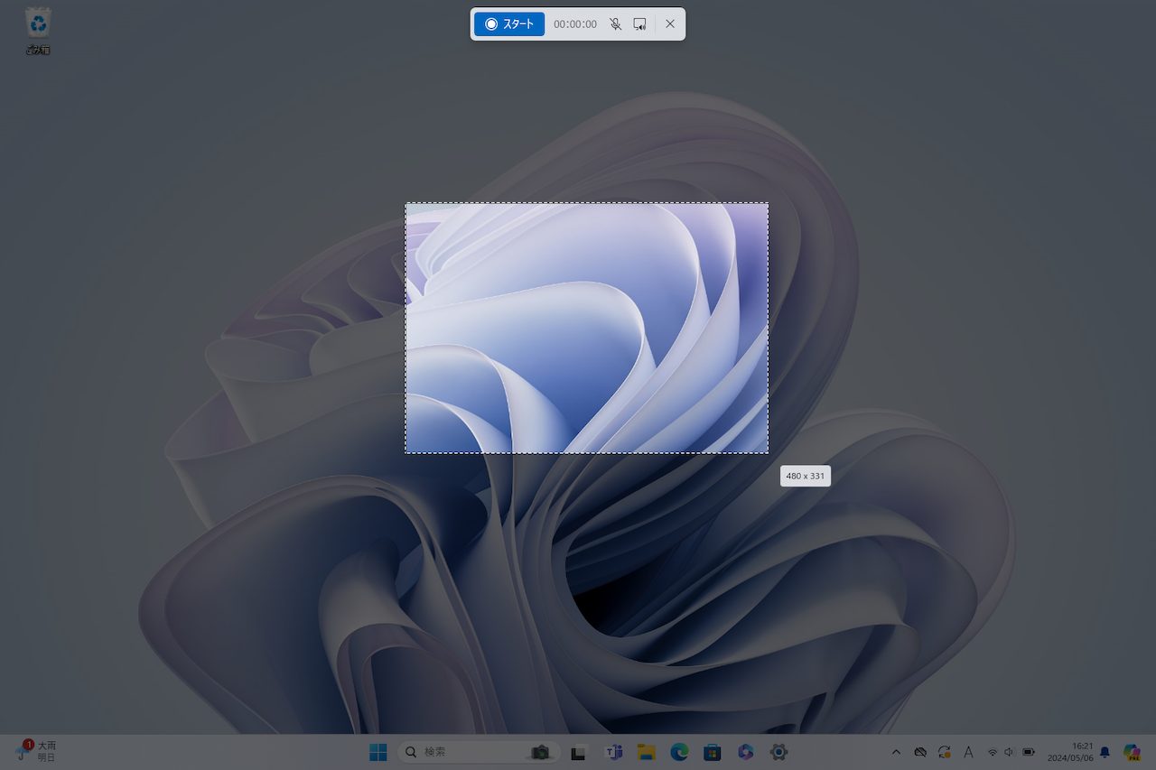Open Settings gear in the taskbar
Viewport: 1156px width, 770px height.
(778, 752)
